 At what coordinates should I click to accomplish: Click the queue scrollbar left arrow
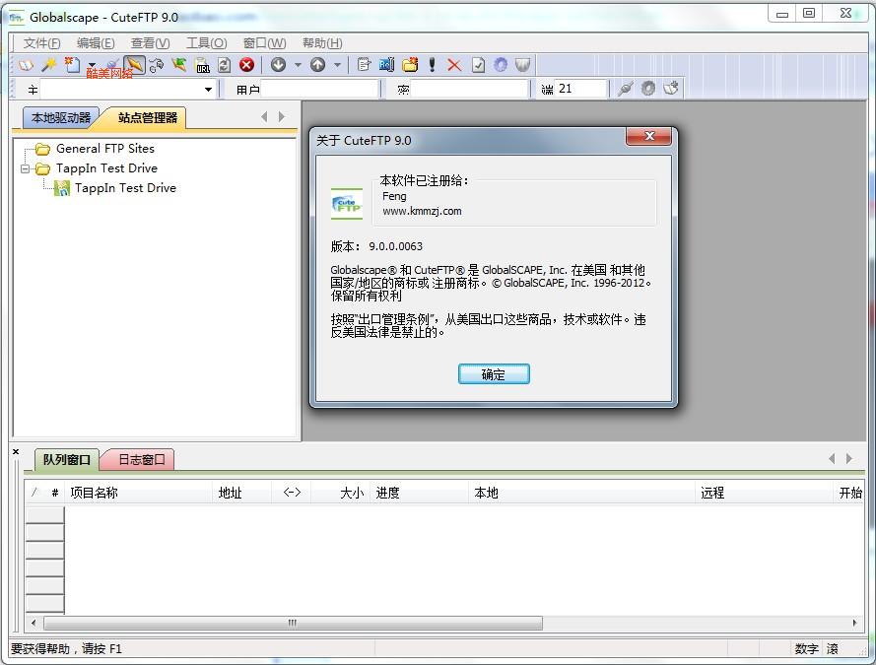[34, 623]
